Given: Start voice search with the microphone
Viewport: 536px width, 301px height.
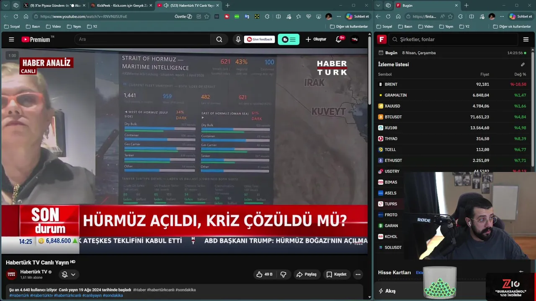Looking at the screenshot, I should (x=238, y=39).
